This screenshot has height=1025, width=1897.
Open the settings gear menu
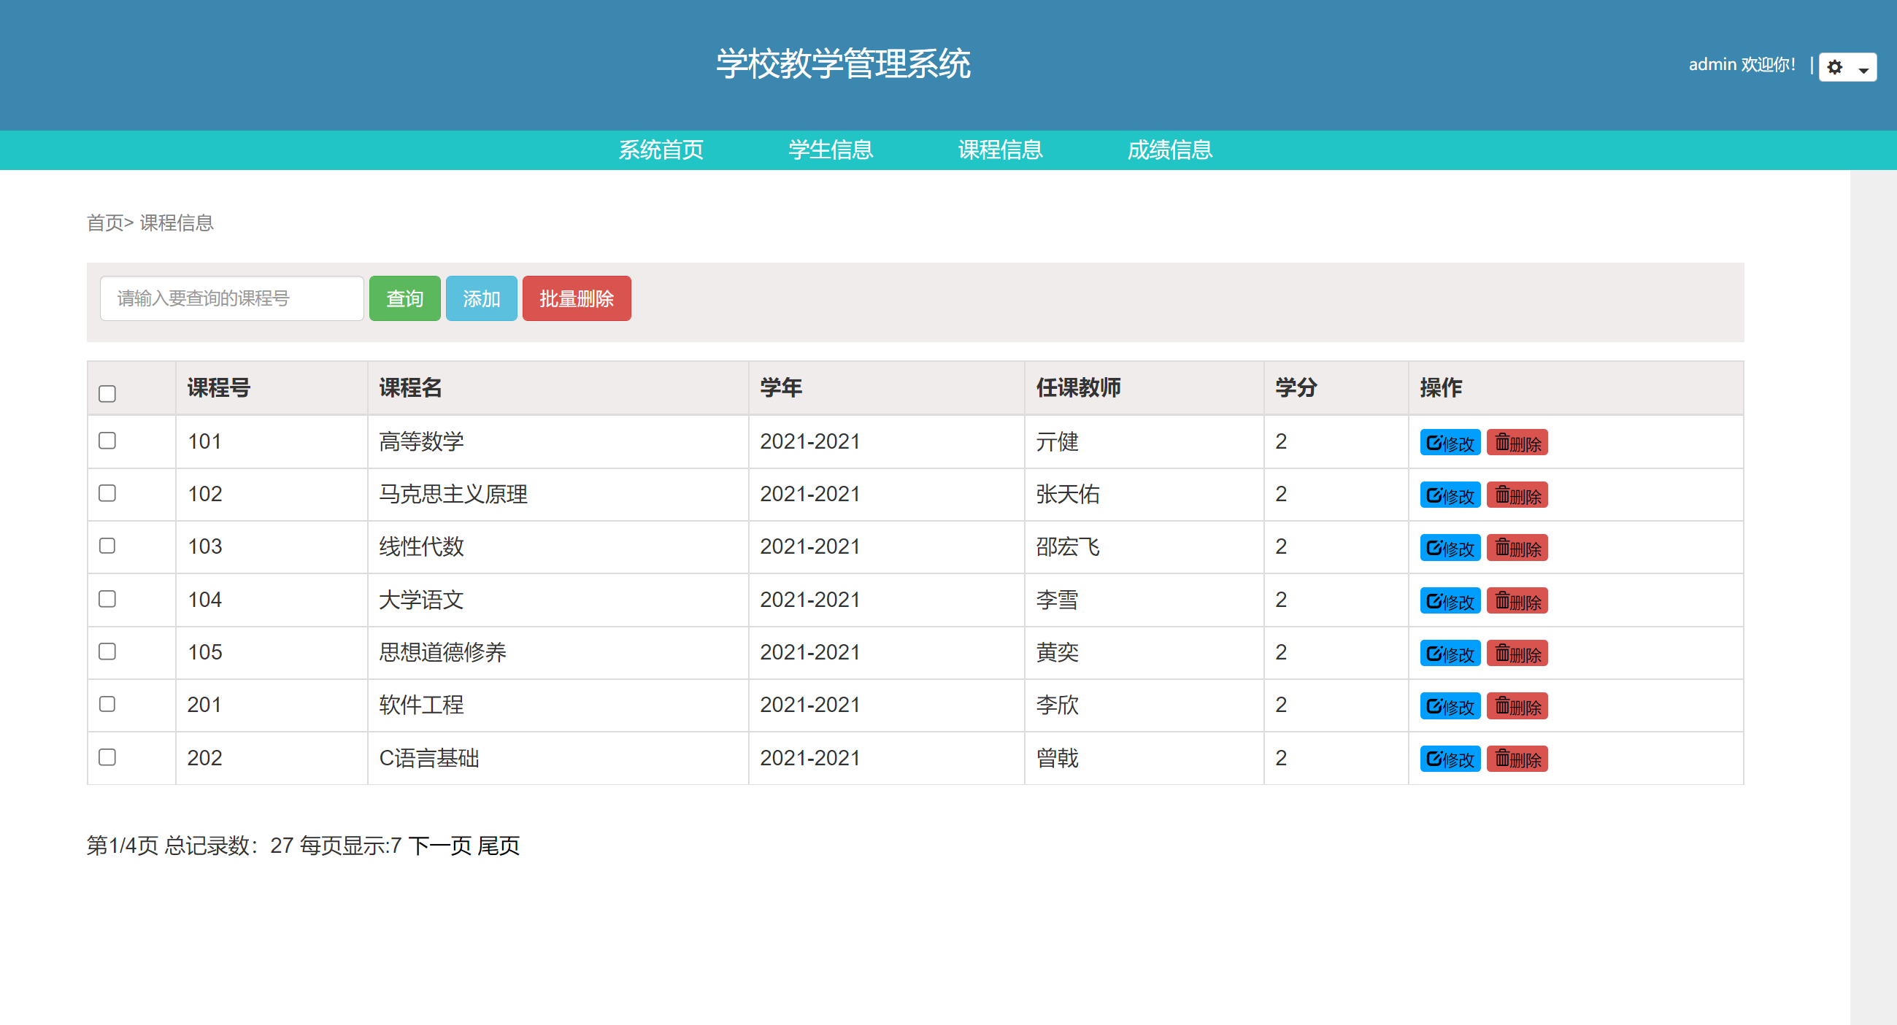coord(1834,67)
